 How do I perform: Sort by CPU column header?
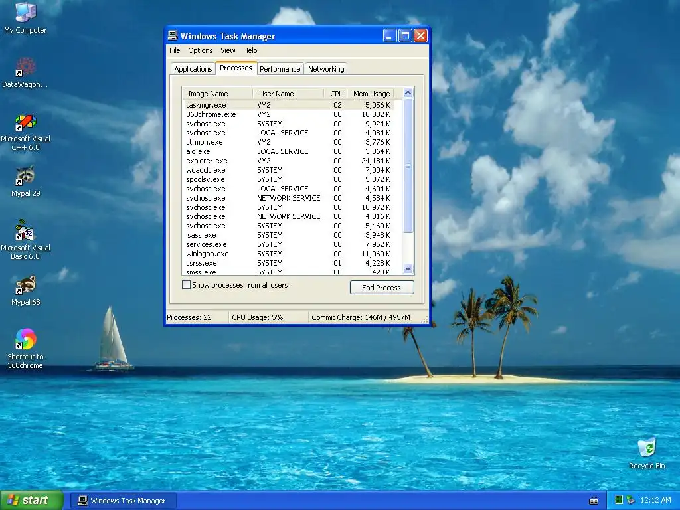click(x=336, y=93)
